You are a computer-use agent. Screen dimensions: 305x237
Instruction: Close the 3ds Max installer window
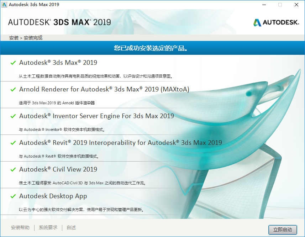tap(296, 5)
